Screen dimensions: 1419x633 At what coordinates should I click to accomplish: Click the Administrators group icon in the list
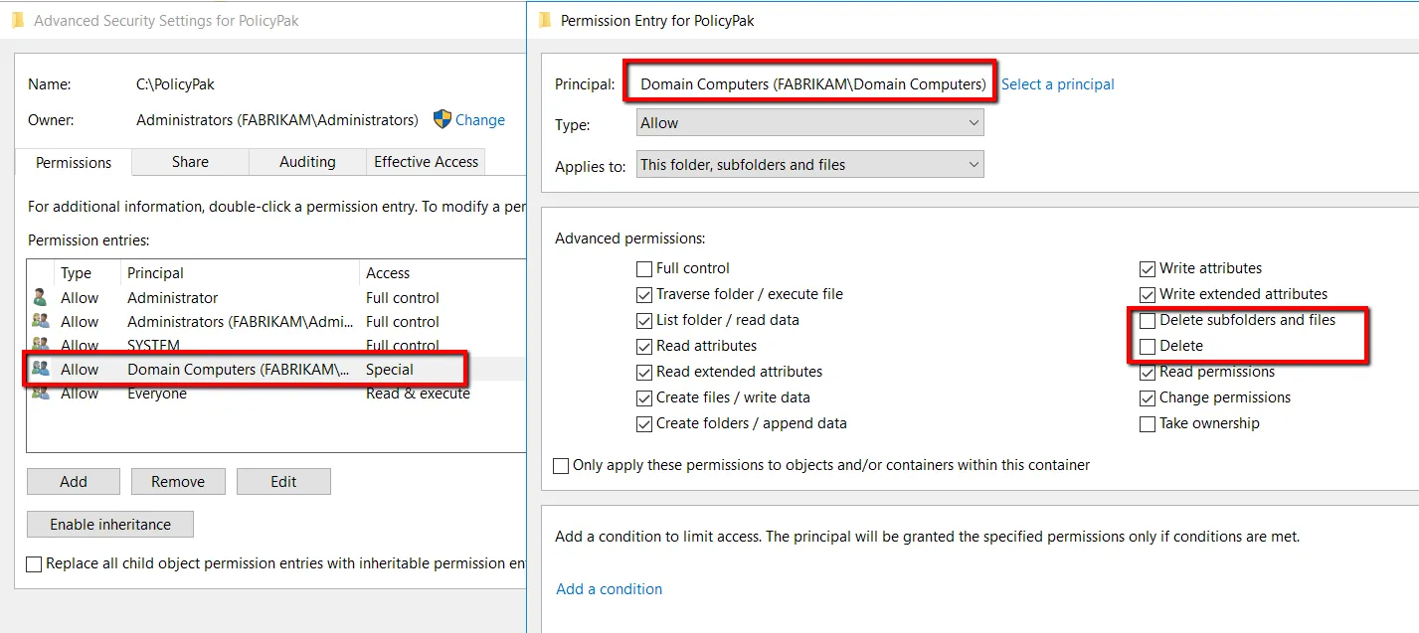(40, 322)
